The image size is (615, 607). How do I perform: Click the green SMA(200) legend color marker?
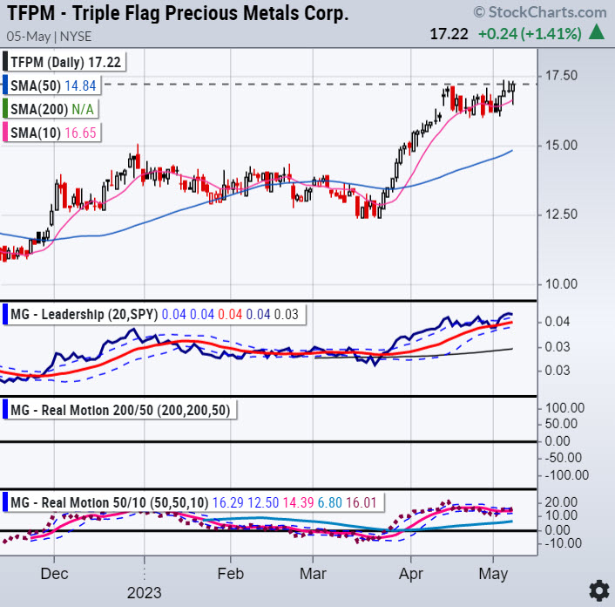pos(5,108)
